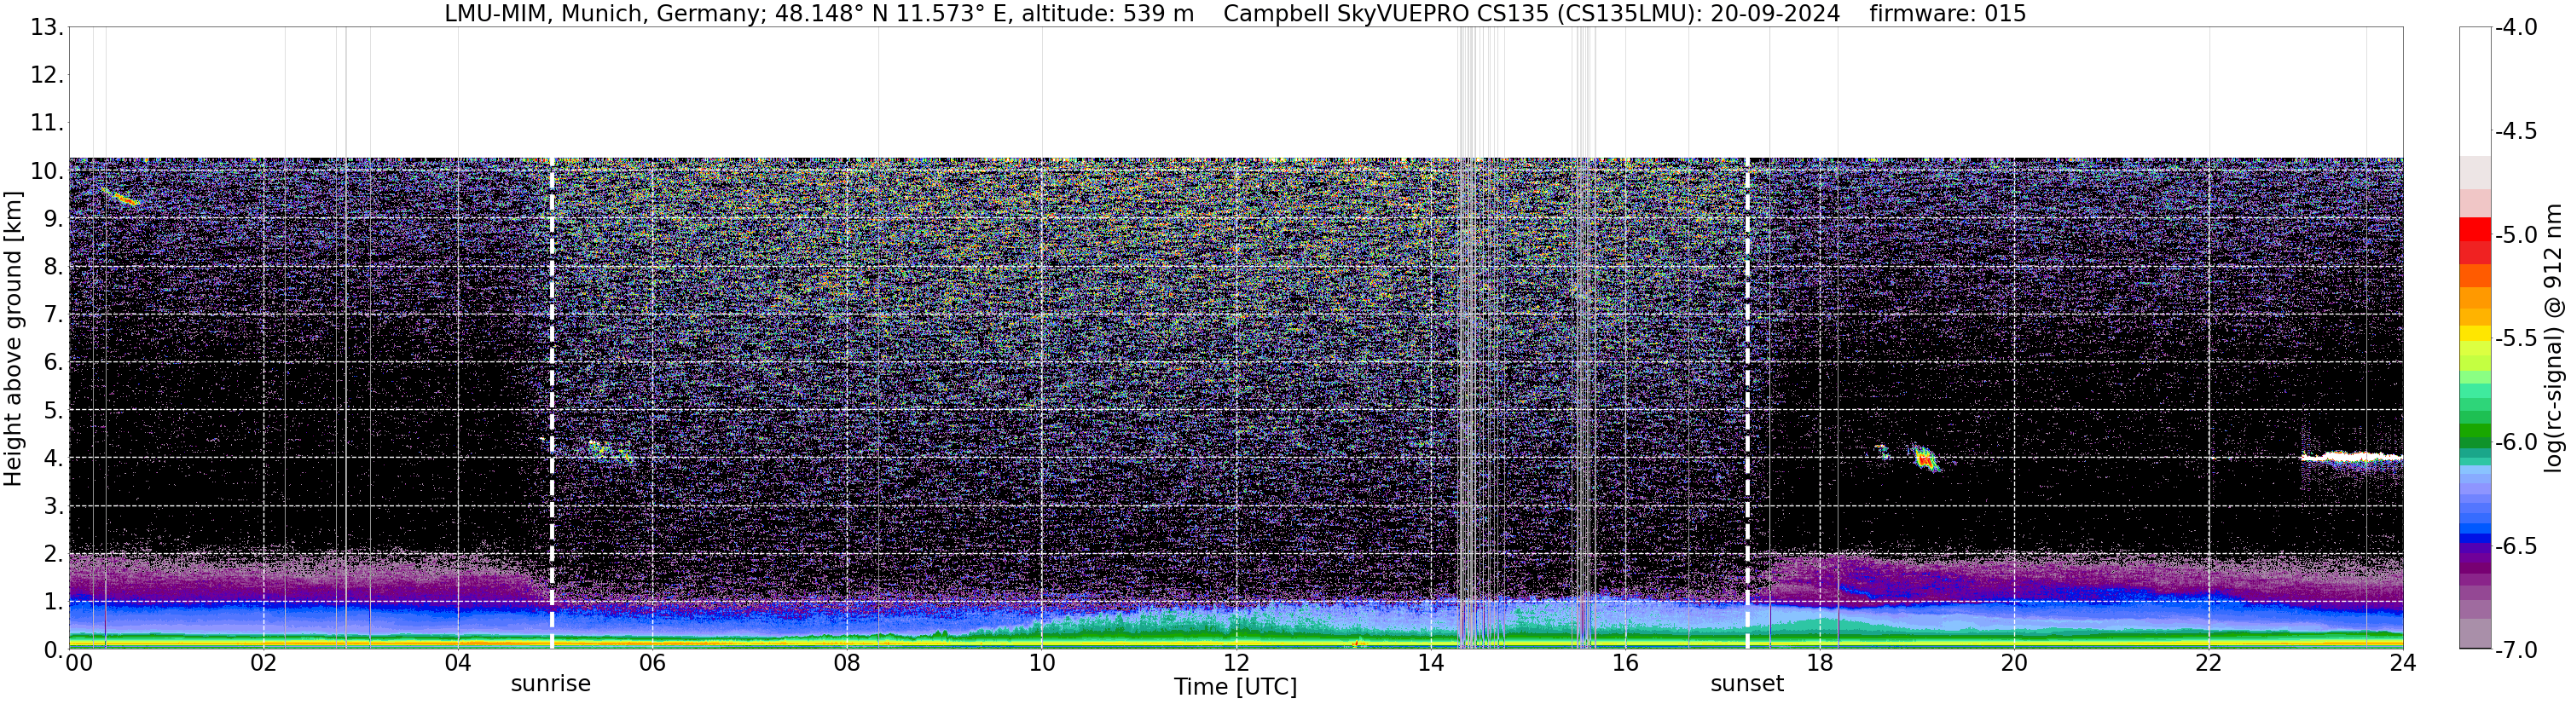The image size is (2571, 704).
Task: Click the y-axis tick label '13.'
Action: (x=47, y=28)
